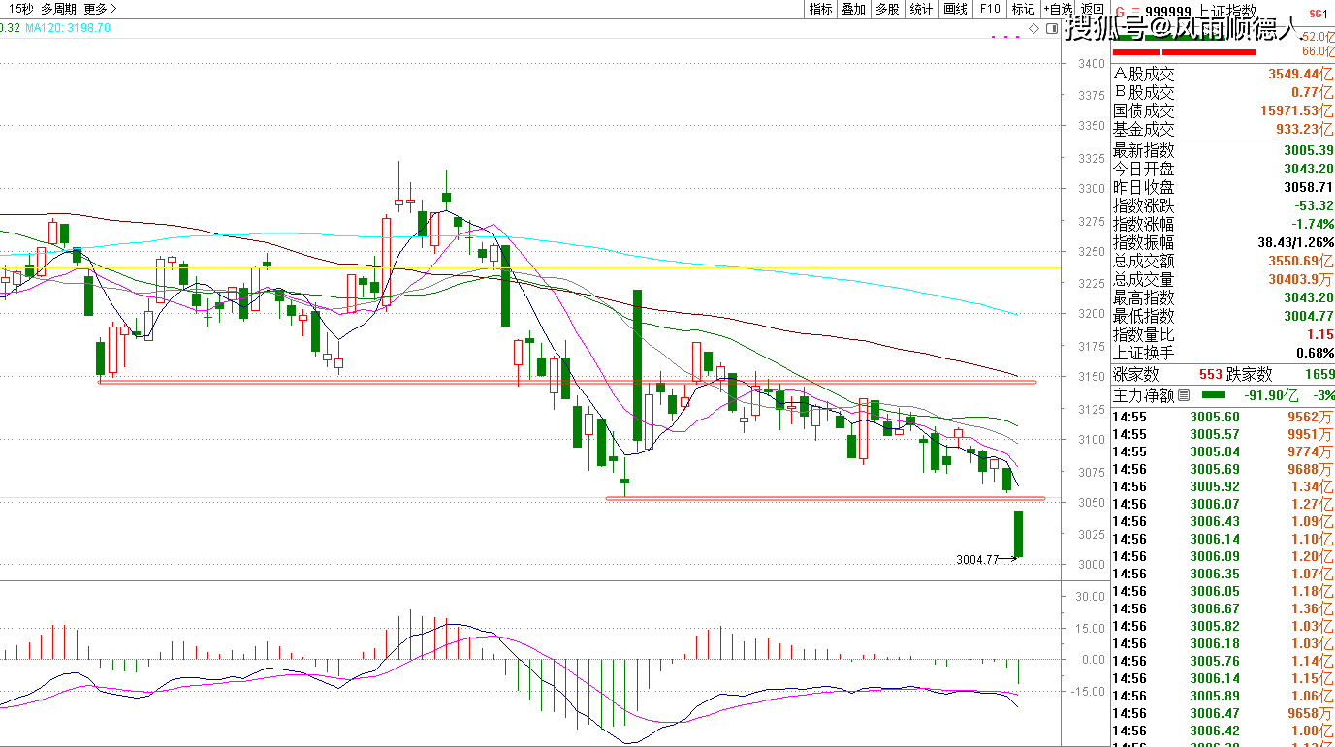Click the magenta dotted indicator above chart
Viewport: 1335px width, 747px height.
[1004, 37]
